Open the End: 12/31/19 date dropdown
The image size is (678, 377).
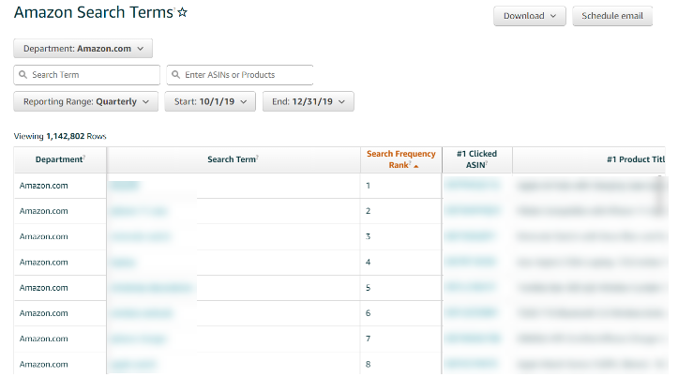click(x=309, y=101)
